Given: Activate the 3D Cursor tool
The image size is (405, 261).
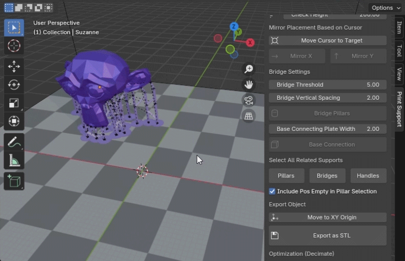Looking at the screenshot, I should click(x=14, y=46).
